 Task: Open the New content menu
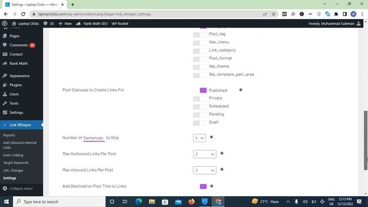(65, 24)
